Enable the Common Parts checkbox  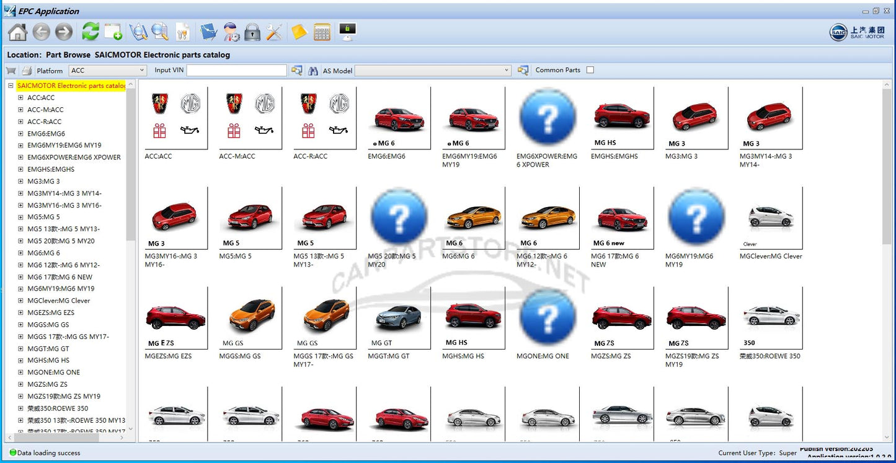pos(590,70)
